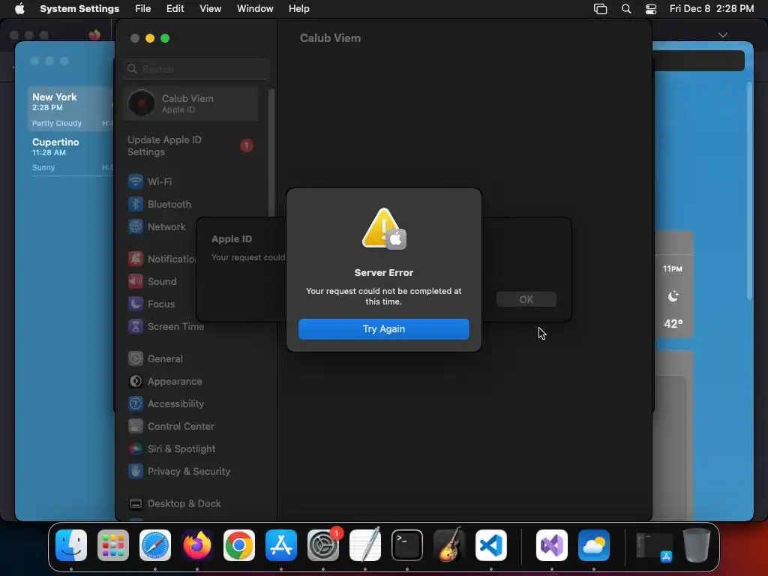Open Focus moon icon in sidebar
The height and width of the screenshot is (576, 768).
tap(136, 304)
